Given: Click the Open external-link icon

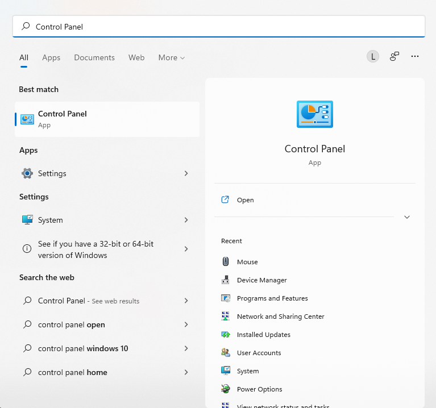Looking at the screenshot, I should (x=225, y=199).
